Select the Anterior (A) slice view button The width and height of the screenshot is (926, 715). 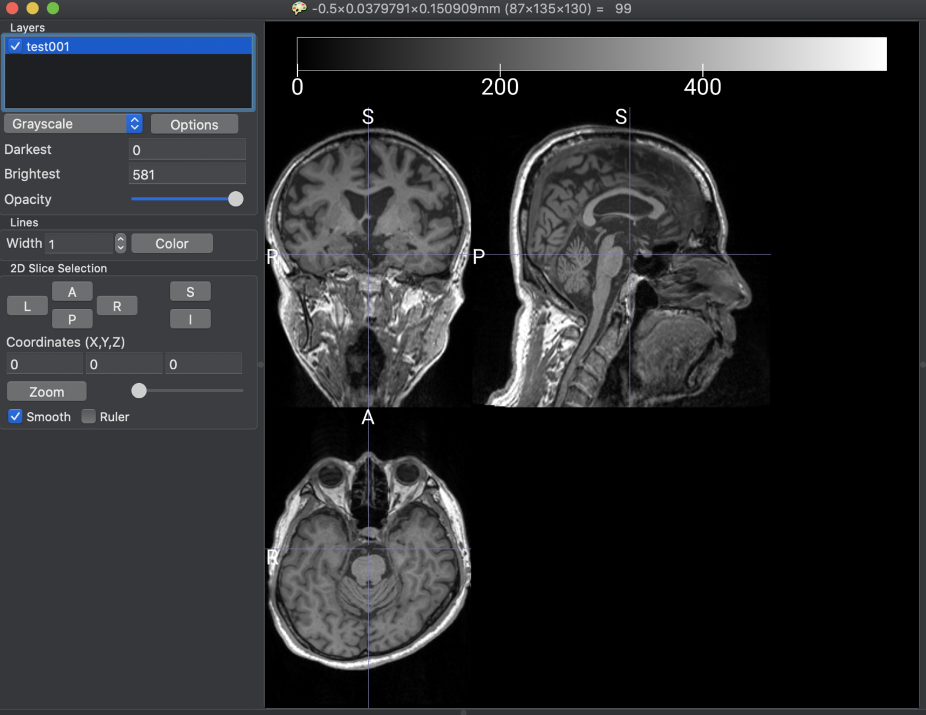pyautogui.click(x=72, y=291)
